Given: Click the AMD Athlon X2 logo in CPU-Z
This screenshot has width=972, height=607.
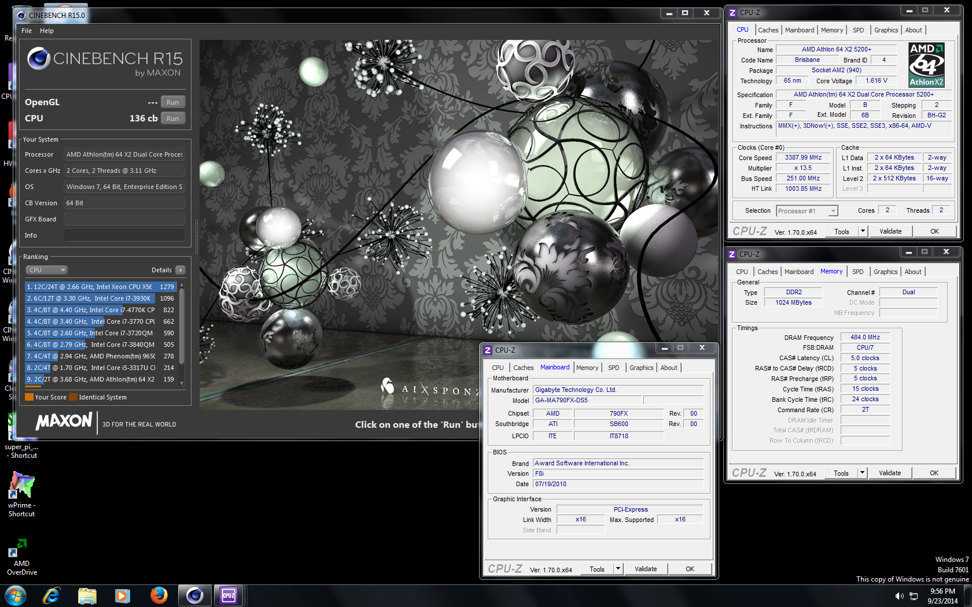Looking at the screenshot, I should 926,64.
